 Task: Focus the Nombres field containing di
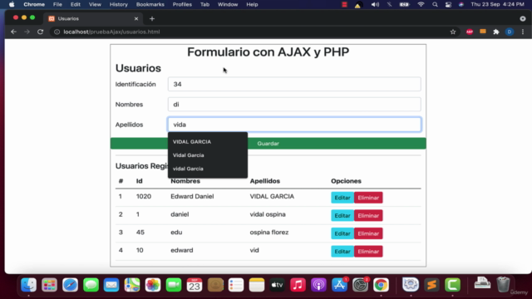point(294,105)
